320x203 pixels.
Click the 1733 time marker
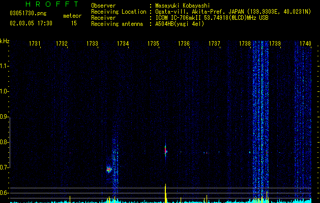click(92, 44)
